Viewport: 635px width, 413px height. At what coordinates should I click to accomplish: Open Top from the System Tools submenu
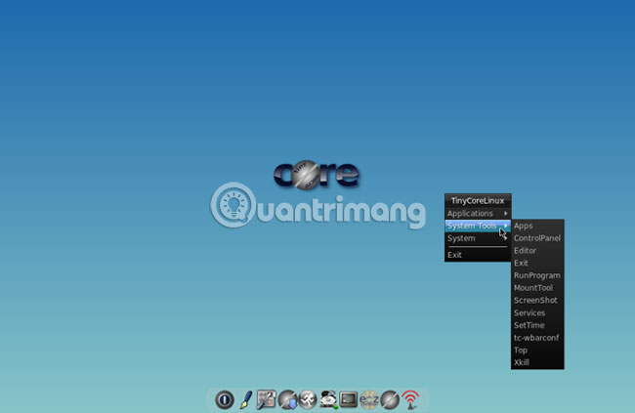tap(537, 351)
